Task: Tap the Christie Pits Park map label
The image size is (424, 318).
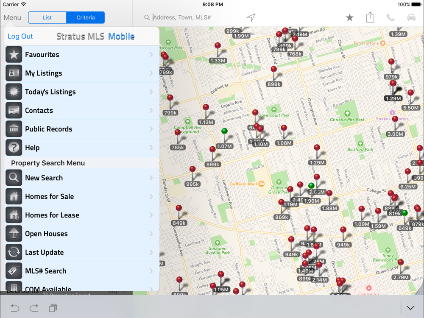Action: click(347, 120)
